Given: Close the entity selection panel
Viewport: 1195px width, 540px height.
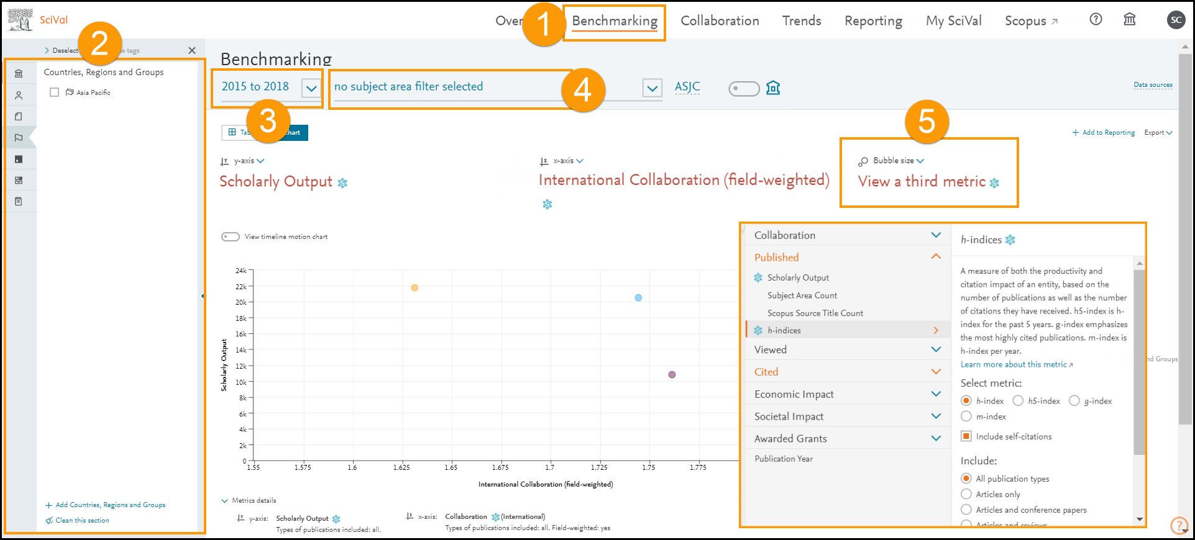Looking at the screenshot, I should [192, 50].
